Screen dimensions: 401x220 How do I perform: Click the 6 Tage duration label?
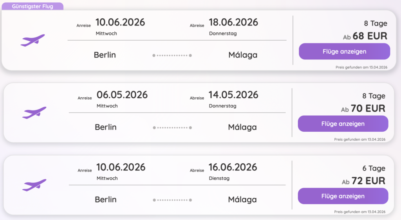click(x=374, y=168)
